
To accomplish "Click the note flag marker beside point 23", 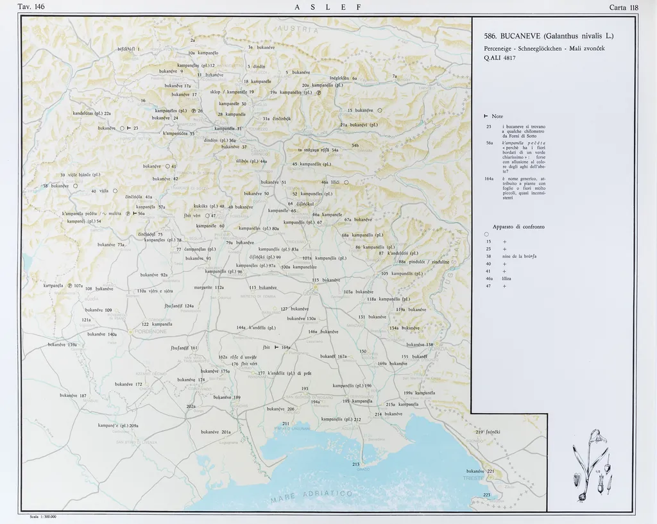I will click(129, 128).
